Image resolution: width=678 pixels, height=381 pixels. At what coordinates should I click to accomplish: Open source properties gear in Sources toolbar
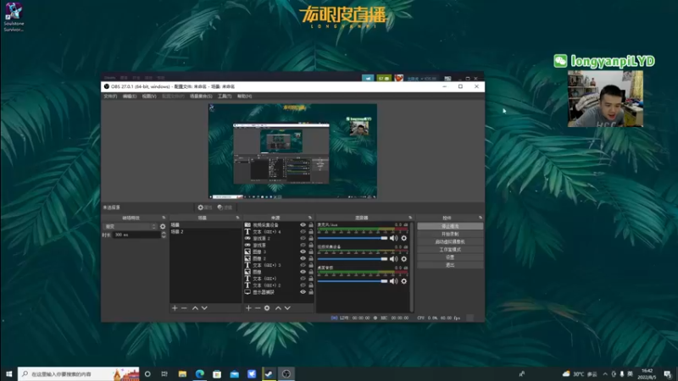click(x=267, y=308)
